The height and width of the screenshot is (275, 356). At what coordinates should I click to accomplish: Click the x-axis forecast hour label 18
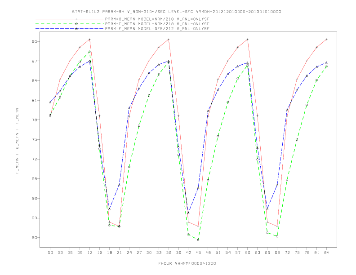point(109,253)
